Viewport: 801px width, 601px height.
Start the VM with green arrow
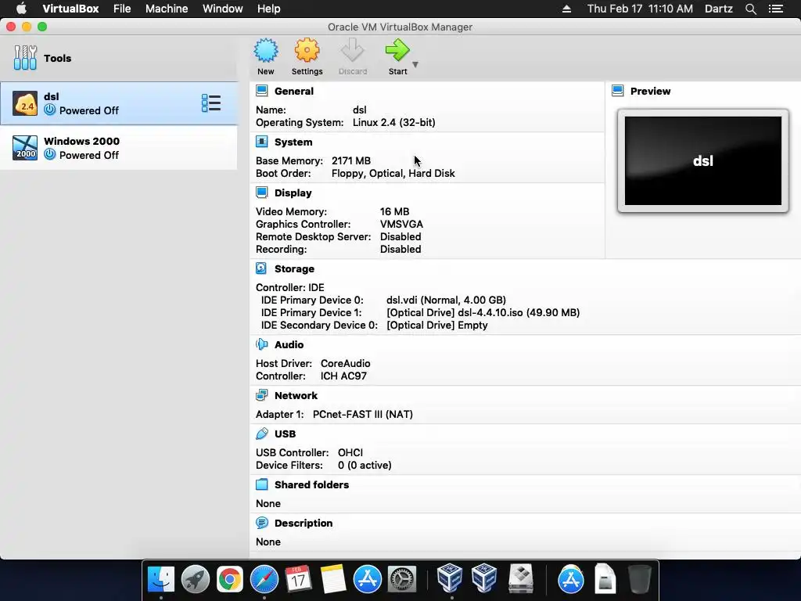tap(397, 51)
